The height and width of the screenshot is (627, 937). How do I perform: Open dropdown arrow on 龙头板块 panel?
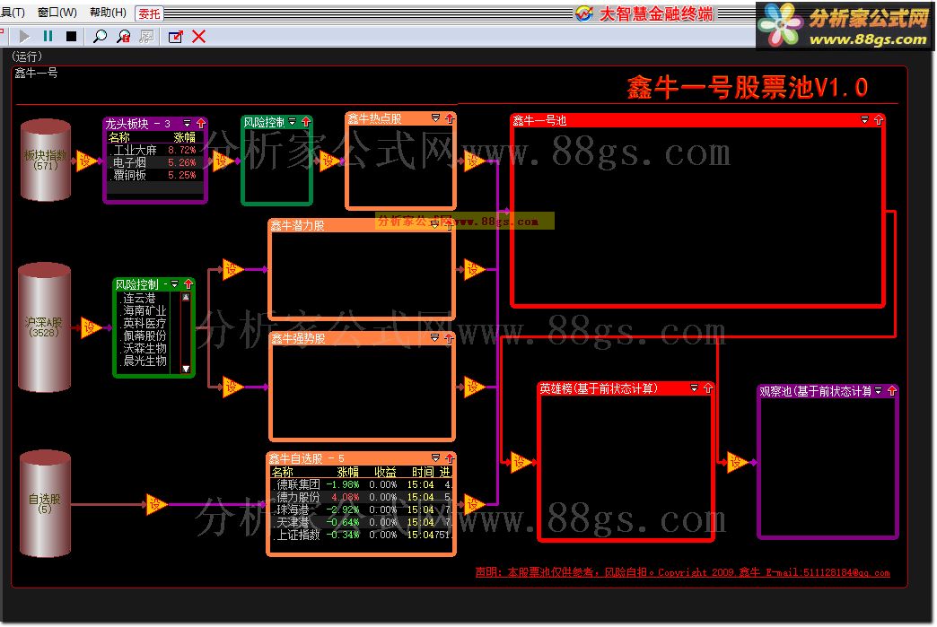pos(187,123)
